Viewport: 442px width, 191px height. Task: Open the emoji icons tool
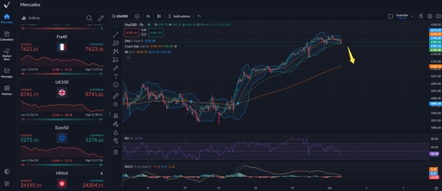(x=116, y=85)
